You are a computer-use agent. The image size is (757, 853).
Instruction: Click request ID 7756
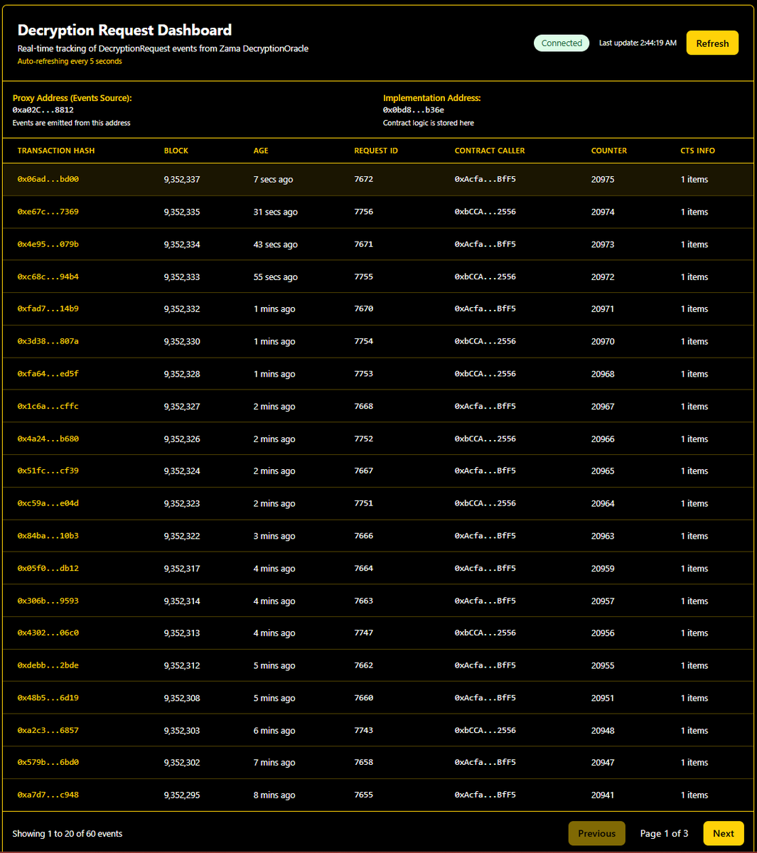(x=364, y=212)
